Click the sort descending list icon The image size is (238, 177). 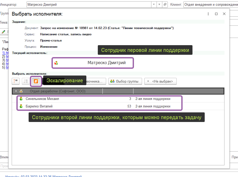coord(25,81)
